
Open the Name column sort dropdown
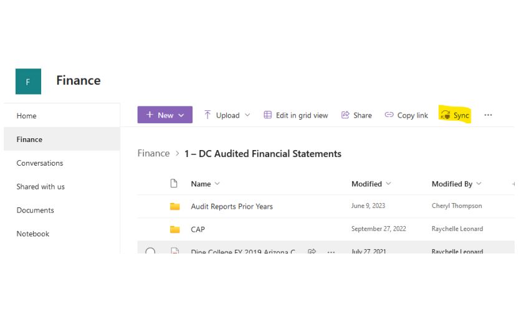coord(217,184)
